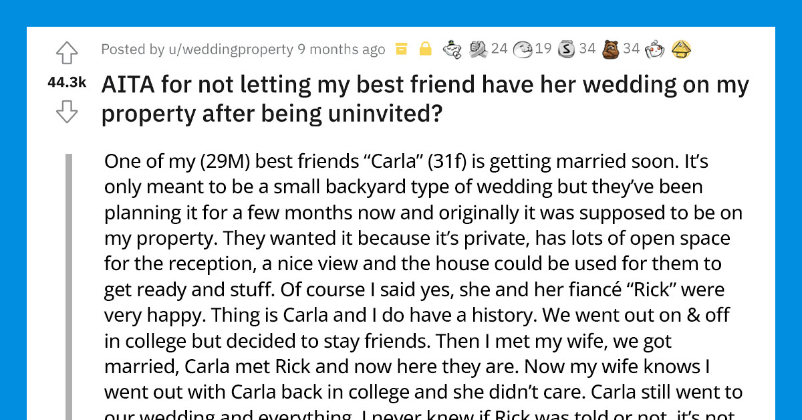
Task: Click the archived post box icon
Action: [x=401, y=49]
